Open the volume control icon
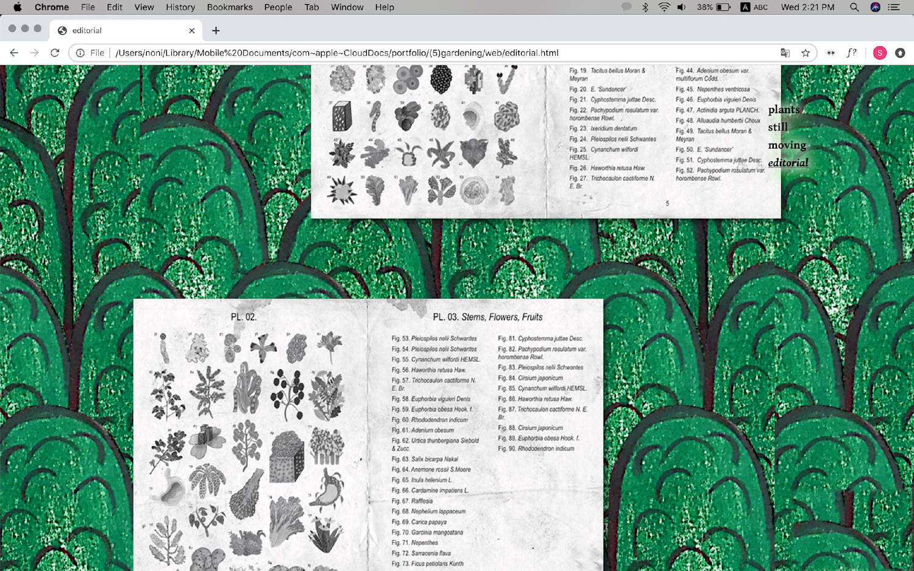The image size is (914, 571). coord(681,7)
